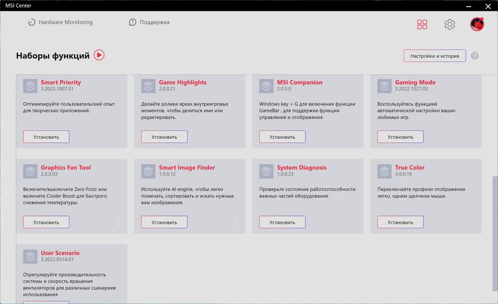The width and height of the screenshot is (498, 304).
Task: Click the help question mark icon
Action: (475, 56)
